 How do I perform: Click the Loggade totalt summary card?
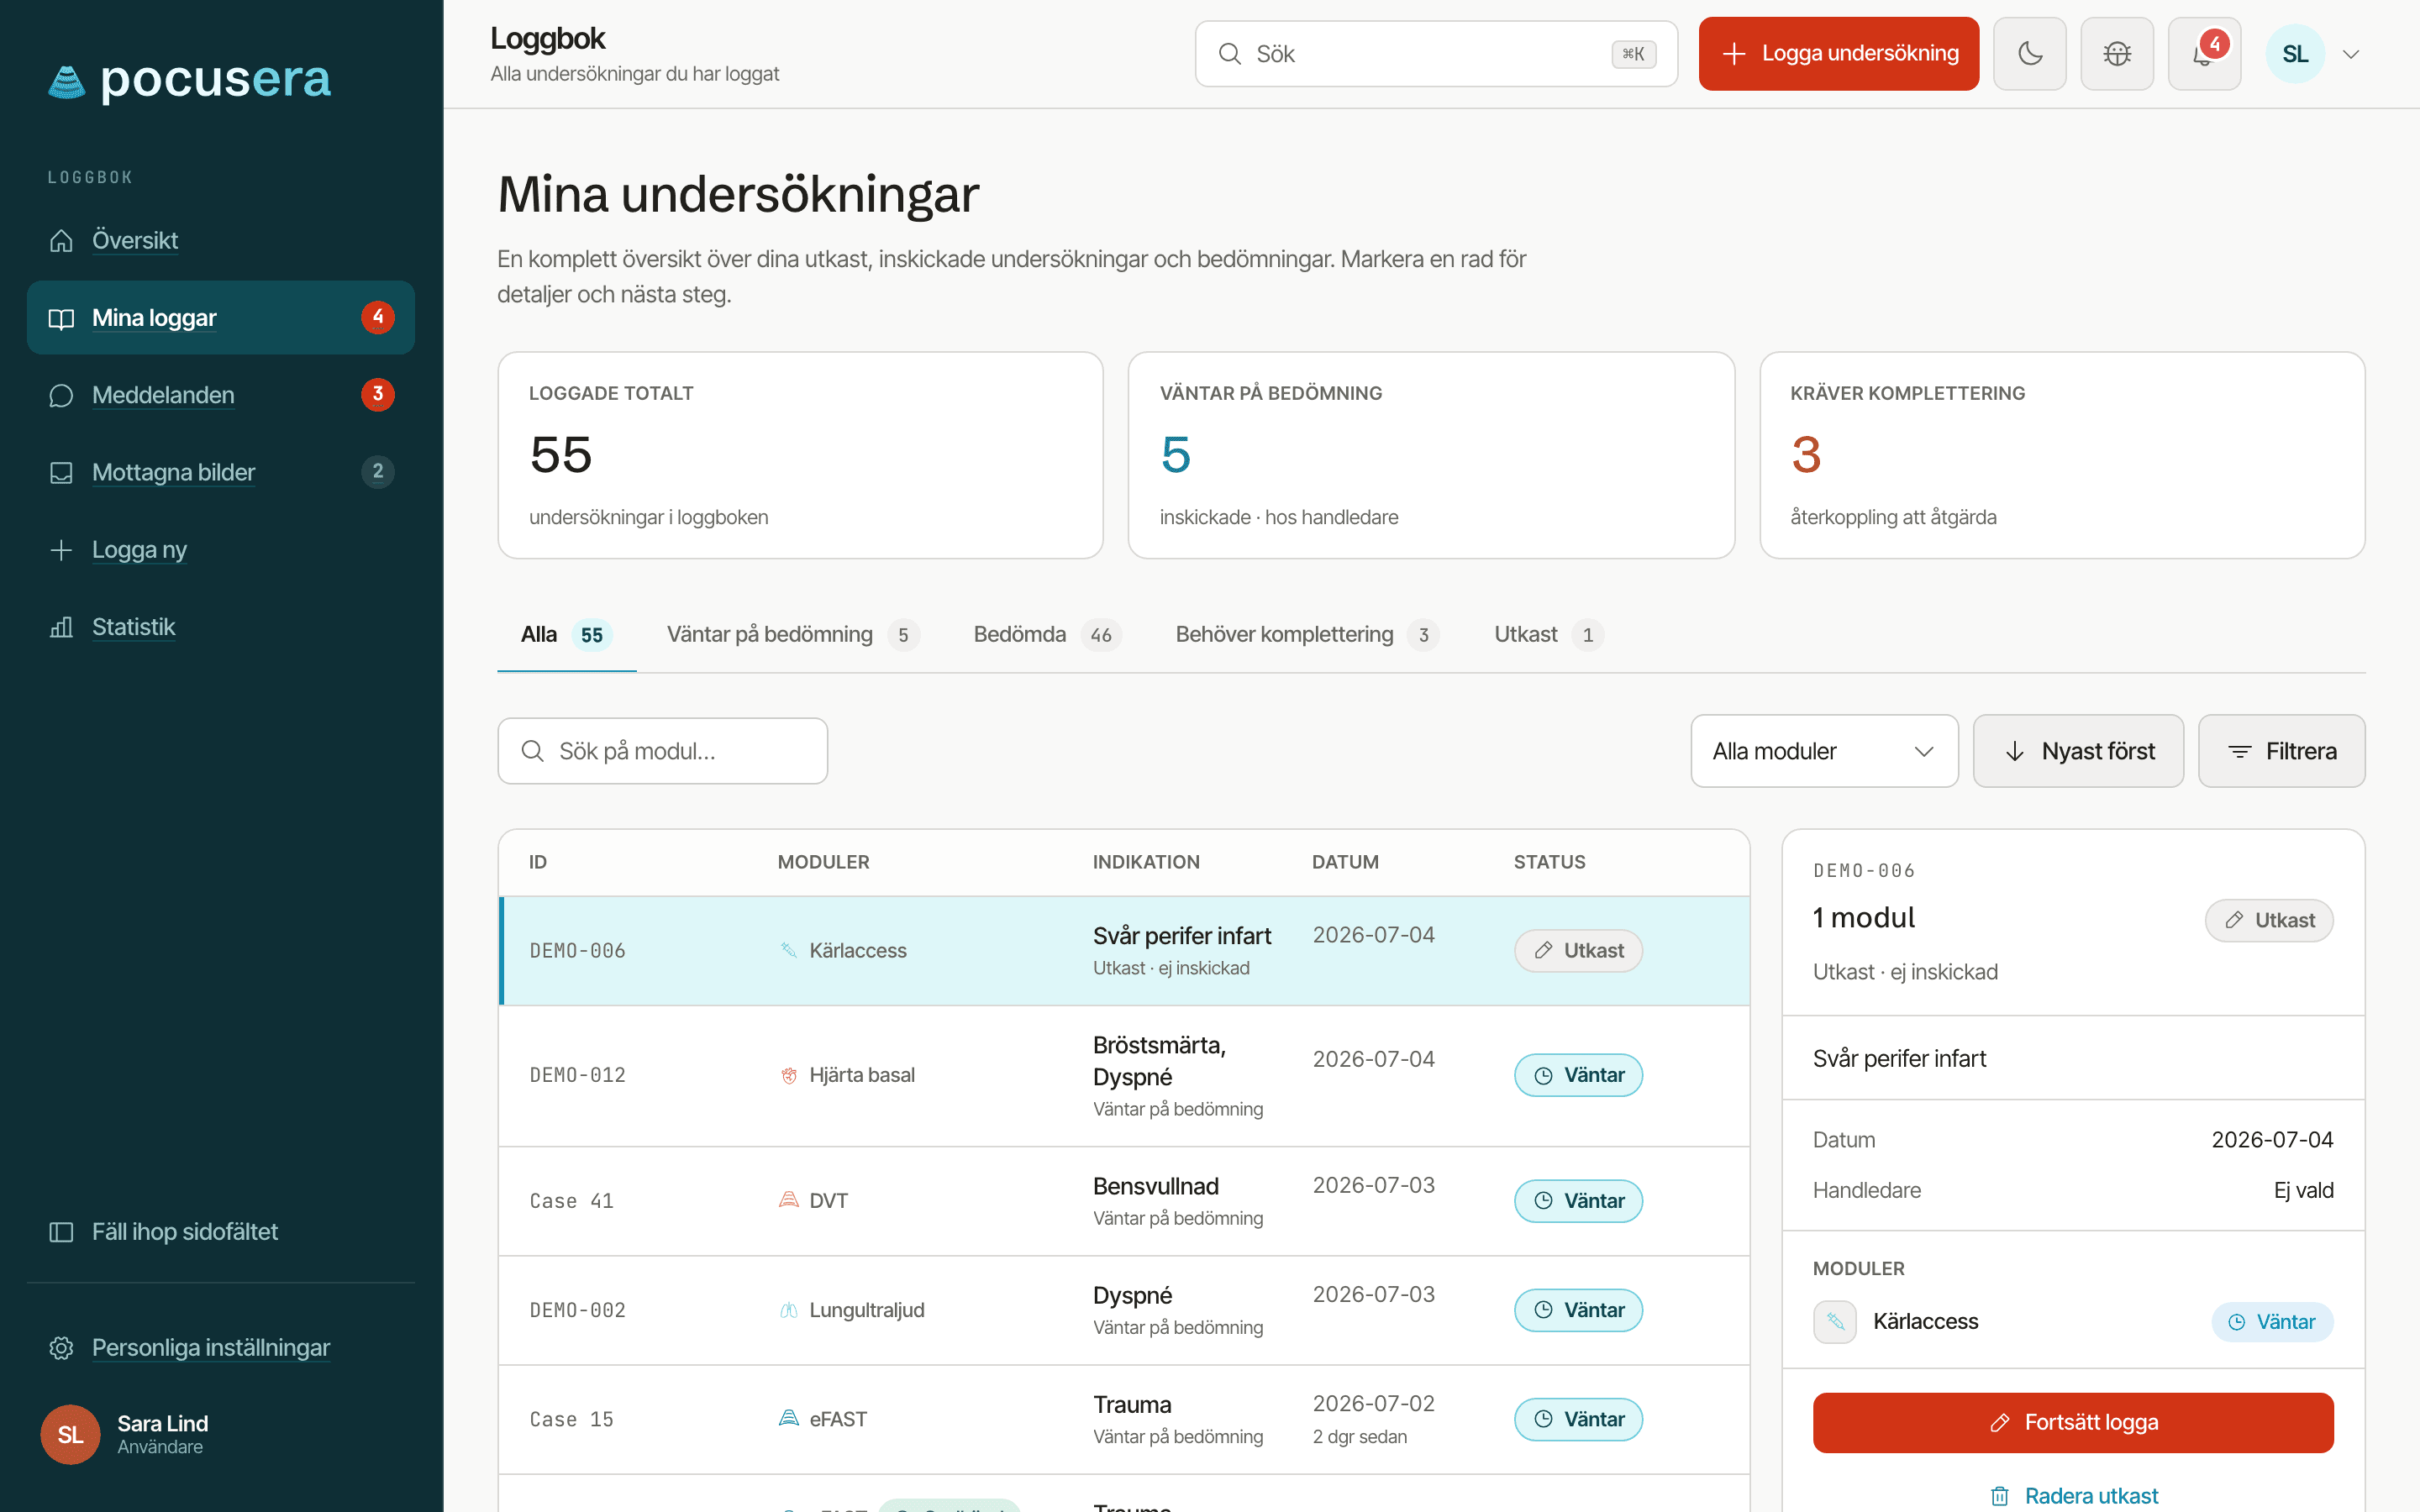(800, 455)
